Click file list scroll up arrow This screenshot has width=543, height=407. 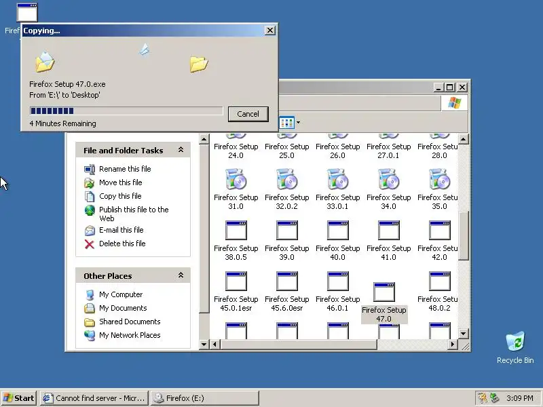464,139
